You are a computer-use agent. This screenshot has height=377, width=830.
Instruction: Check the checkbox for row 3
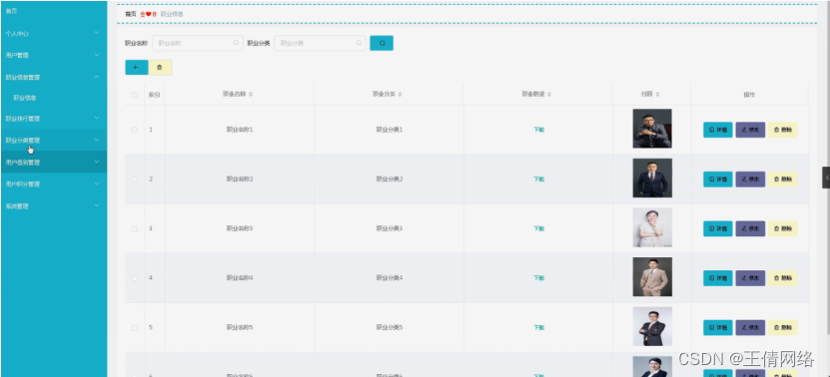tap(135, 228)
